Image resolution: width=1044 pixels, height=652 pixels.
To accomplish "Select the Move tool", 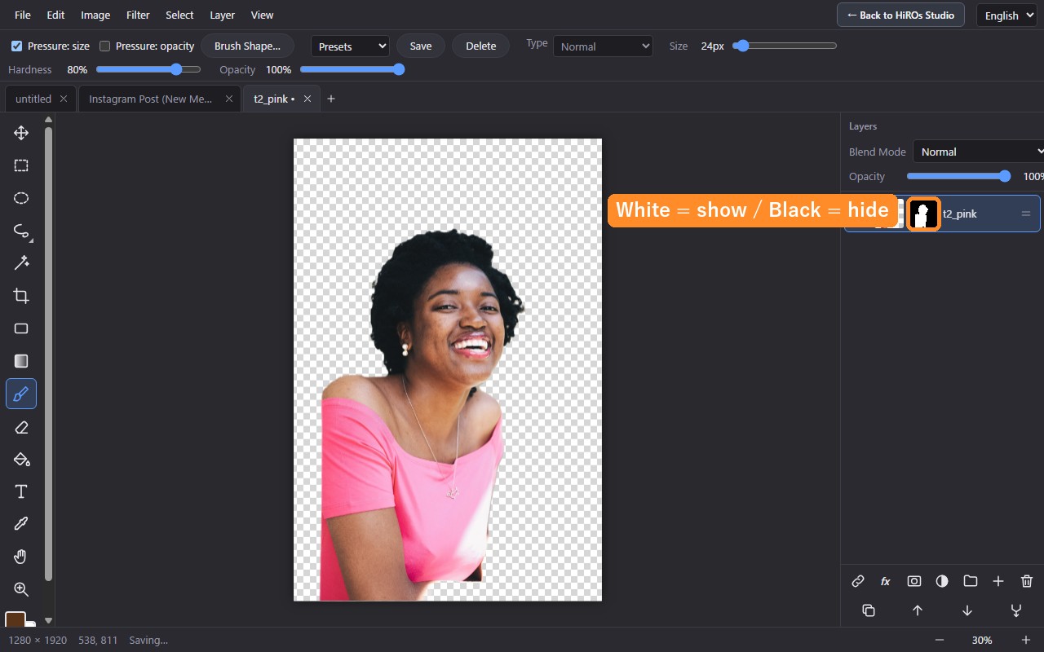I will 21,133.
